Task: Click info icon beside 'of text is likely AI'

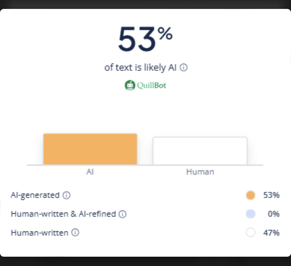Action: [184, 67]
